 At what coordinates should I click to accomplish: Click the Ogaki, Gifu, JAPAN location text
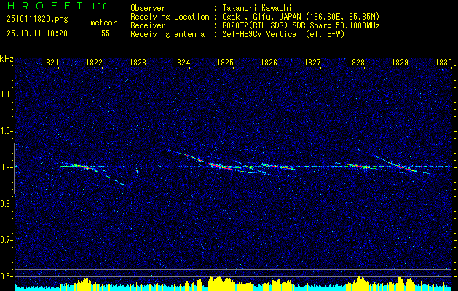tap(301, 17)
